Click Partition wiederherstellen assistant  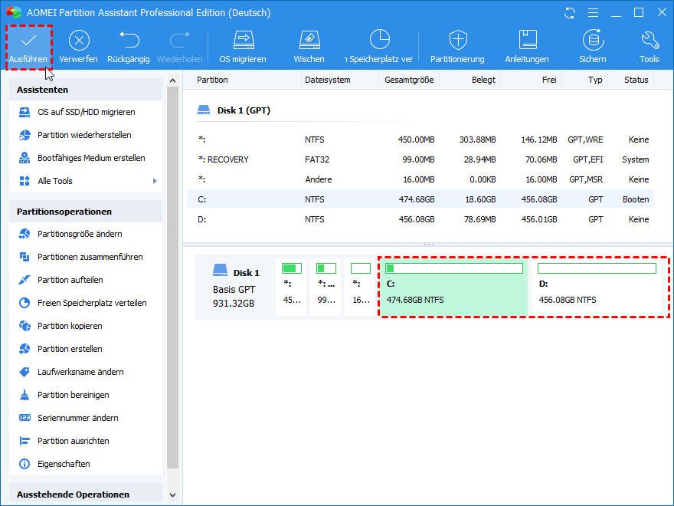tap(84, 135)
